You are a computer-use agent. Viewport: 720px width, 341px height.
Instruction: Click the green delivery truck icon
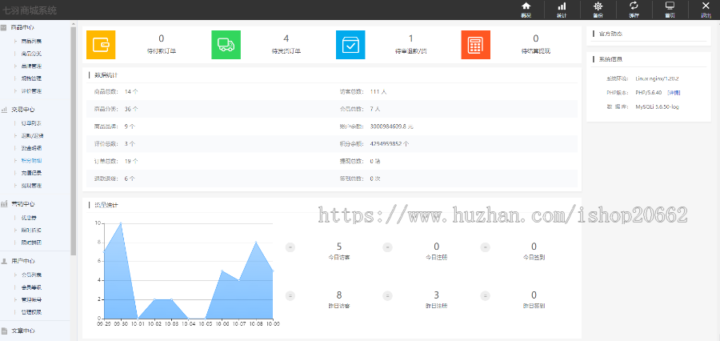coord(226,44)
